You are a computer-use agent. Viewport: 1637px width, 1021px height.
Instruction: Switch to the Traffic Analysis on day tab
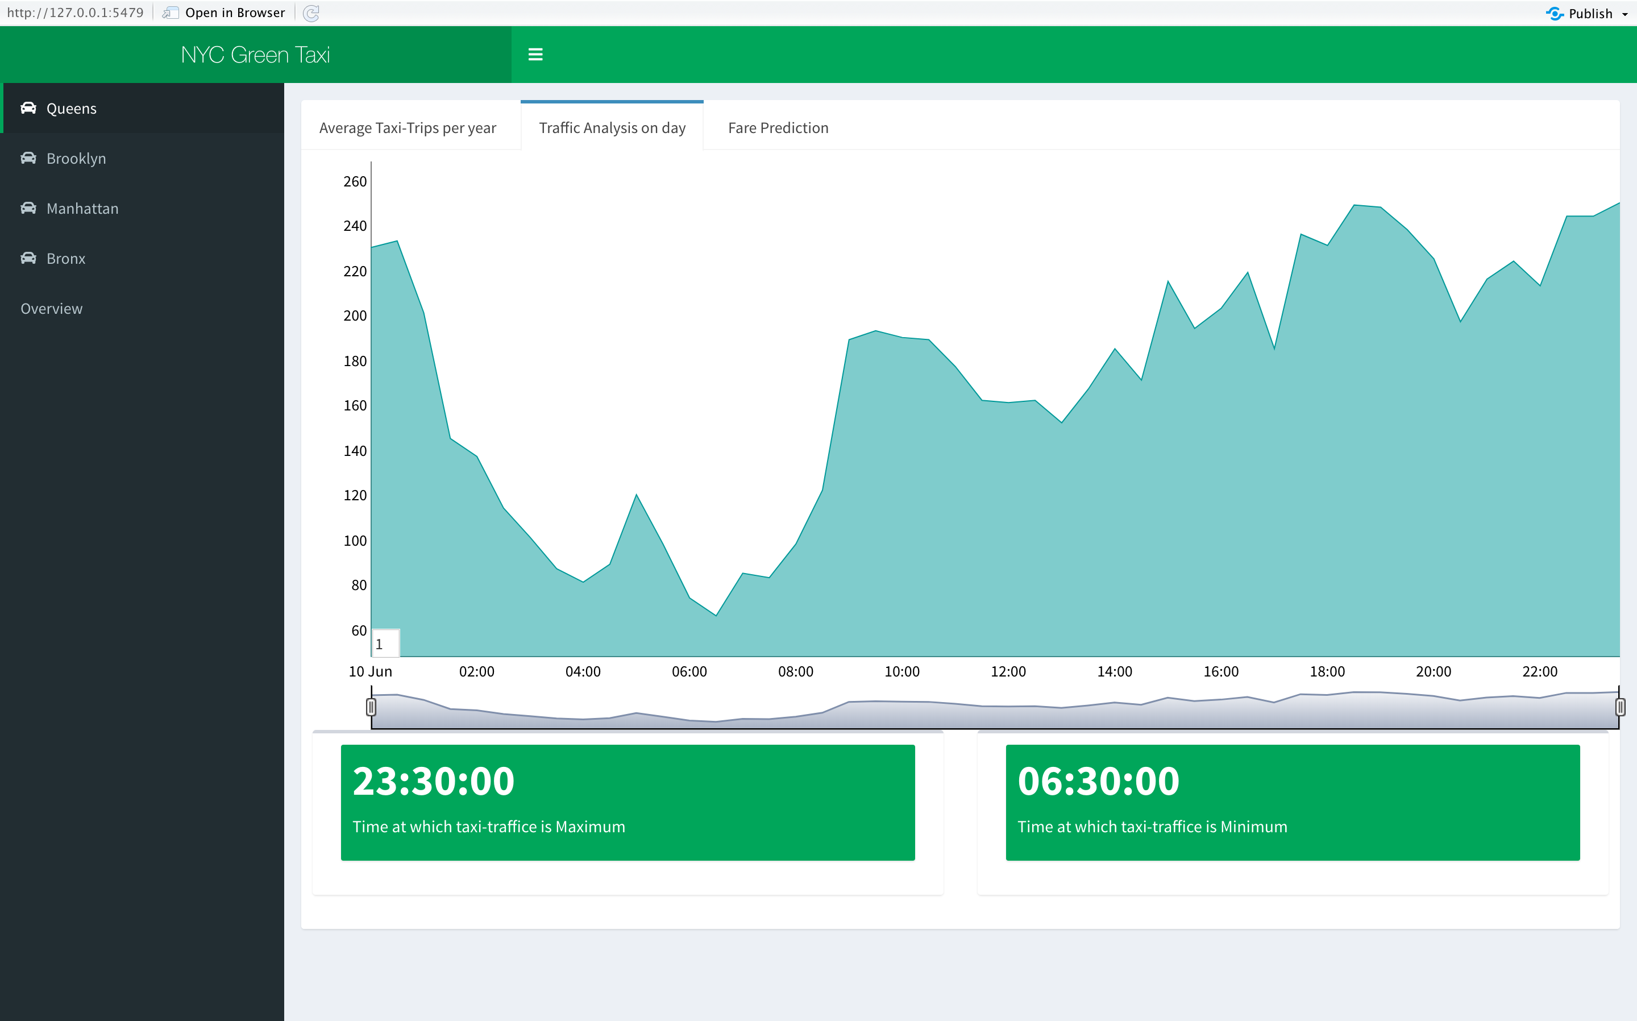612,127
